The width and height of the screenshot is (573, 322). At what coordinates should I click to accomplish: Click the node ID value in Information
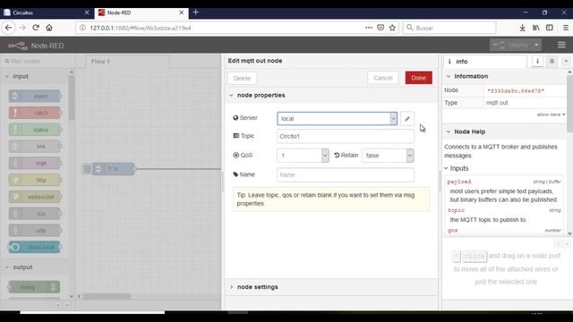516,90
